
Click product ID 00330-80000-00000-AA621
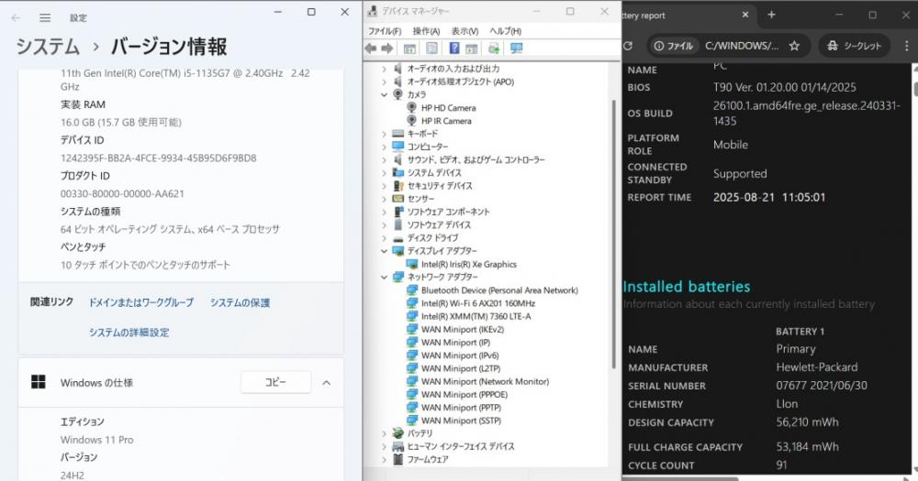122,193
